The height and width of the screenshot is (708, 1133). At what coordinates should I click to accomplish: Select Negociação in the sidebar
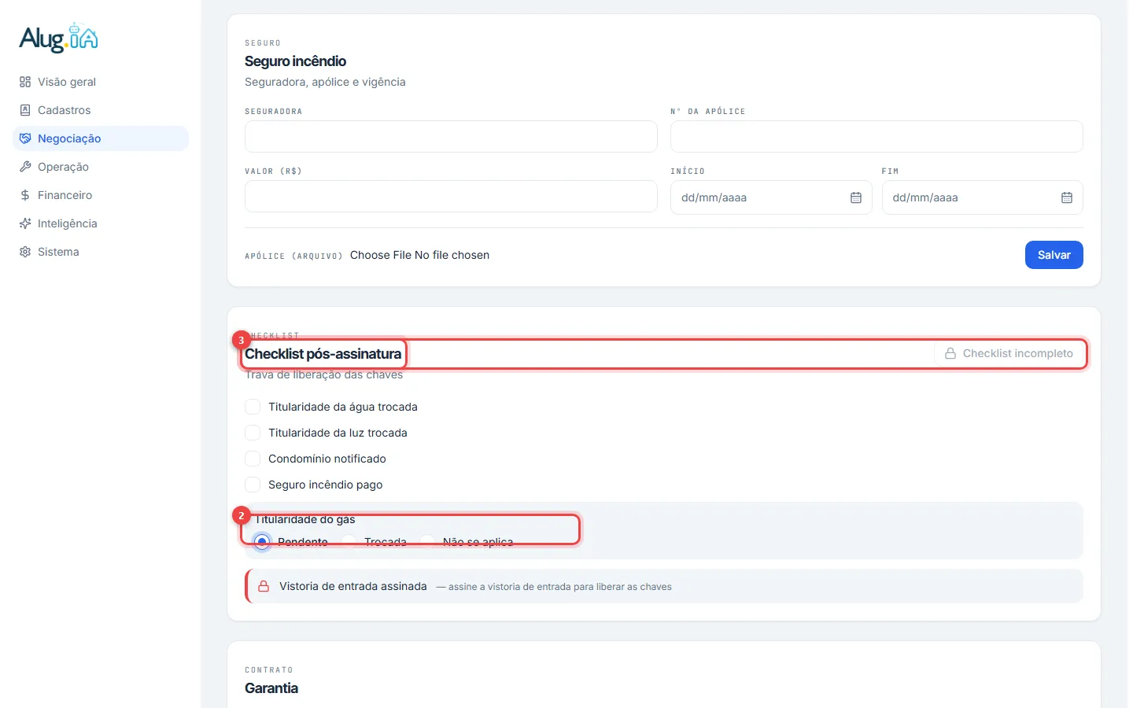(101, 138)
